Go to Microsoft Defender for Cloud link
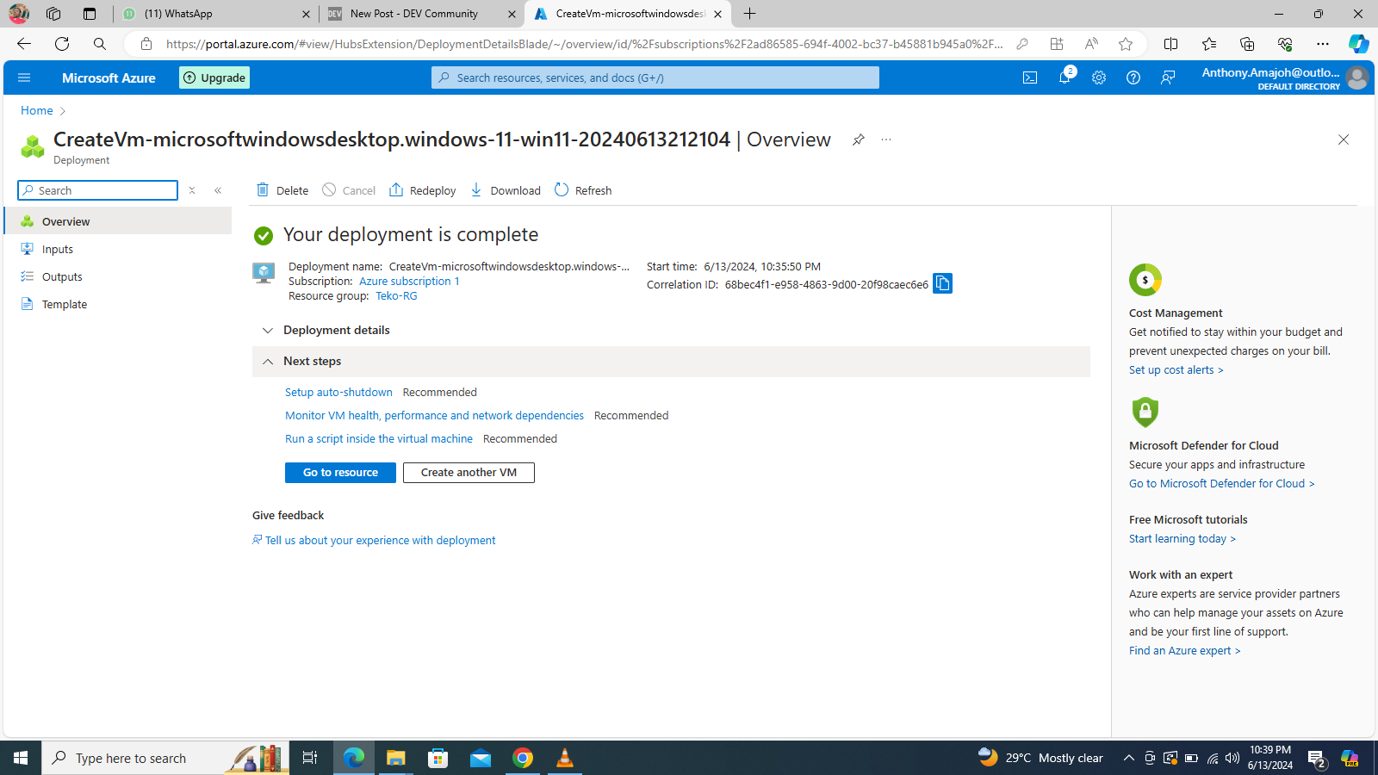This screenshot has height=775, width=1378. tap(1221, 483)
